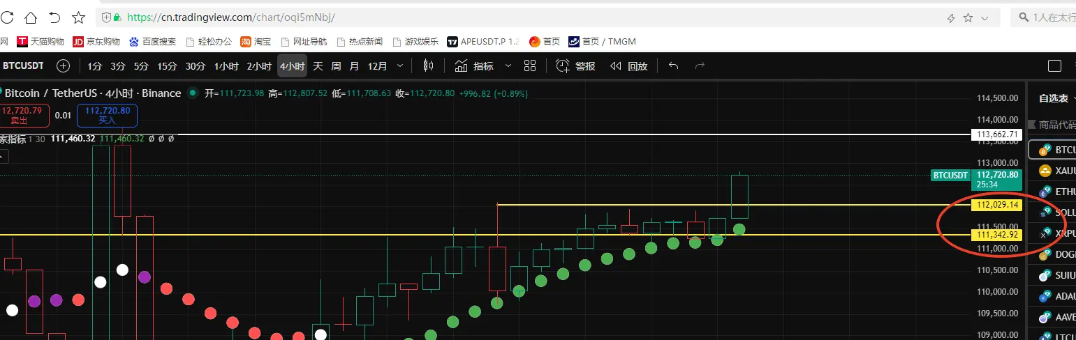1076x340 pixels.
Task: Click the star favorite icon at the address bar's right end
Action: [x=968, y=17]
